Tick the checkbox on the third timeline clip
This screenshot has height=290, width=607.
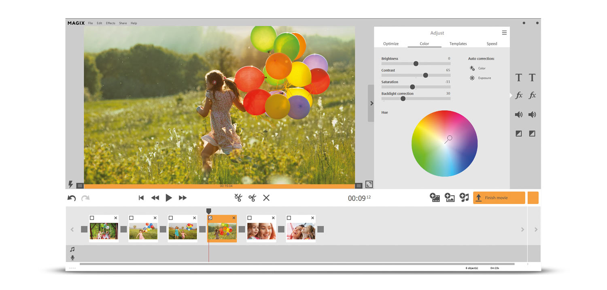[171, 218]
